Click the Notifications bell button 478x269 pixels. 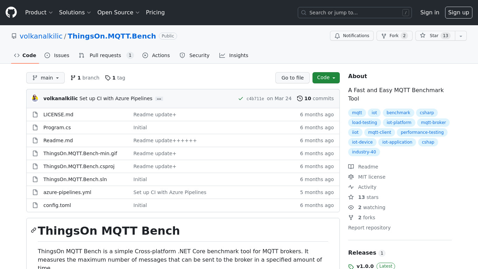coord(352,36)
